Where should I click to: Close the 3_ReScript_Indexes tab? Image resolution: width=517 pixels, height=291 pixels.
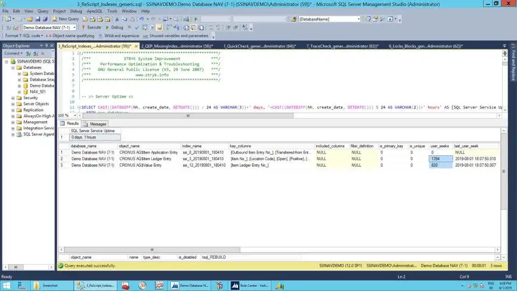(x=136, y=46)
